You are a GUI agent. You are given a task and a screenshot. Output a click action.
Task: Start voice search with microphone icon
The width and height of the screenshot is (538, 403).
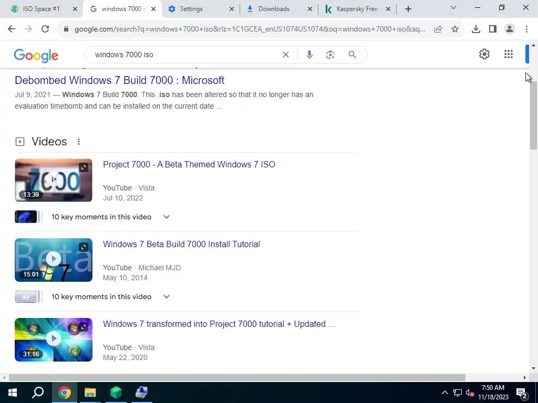pos(309,55)
